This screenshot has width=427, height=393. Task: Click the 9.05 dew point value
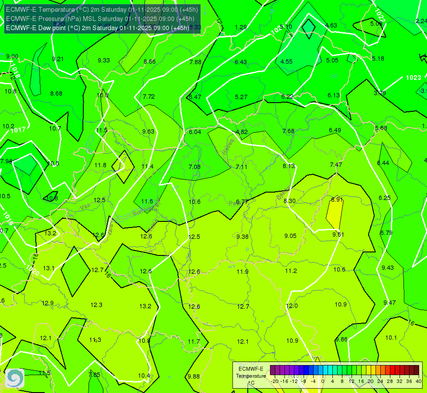[x=290, y=236]
